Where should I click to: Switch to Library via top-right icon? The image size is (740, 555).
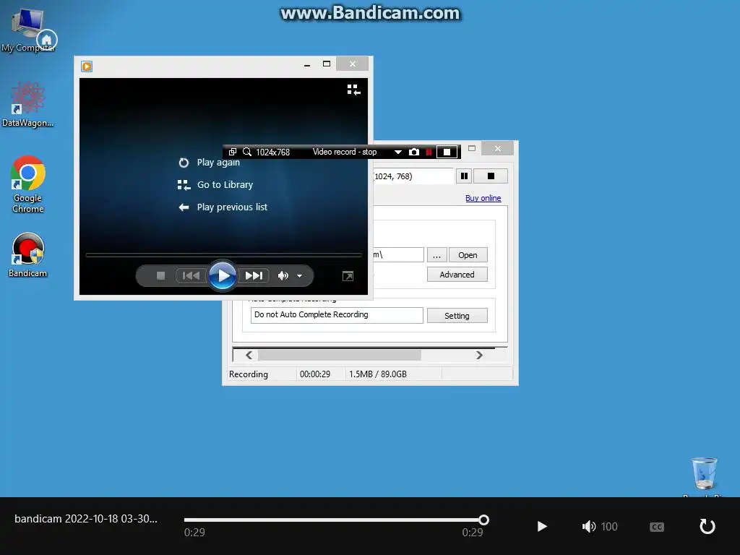click(353, 90)
